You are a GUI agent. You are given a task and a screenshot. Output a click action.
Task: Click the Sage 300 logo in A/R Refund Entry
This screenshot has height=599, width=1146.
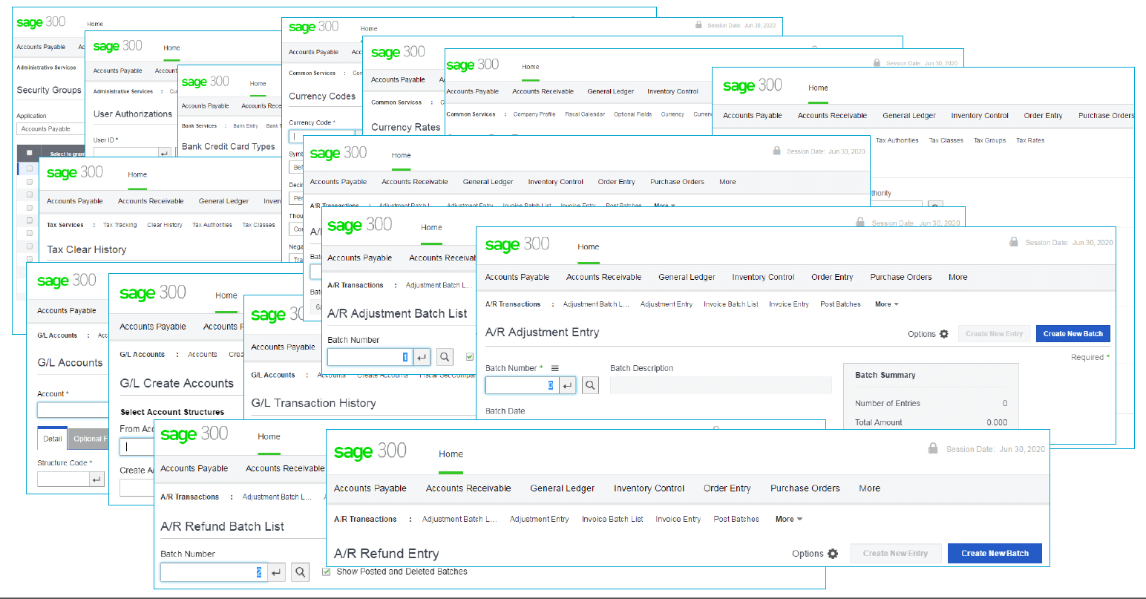(x=370, y=451)
